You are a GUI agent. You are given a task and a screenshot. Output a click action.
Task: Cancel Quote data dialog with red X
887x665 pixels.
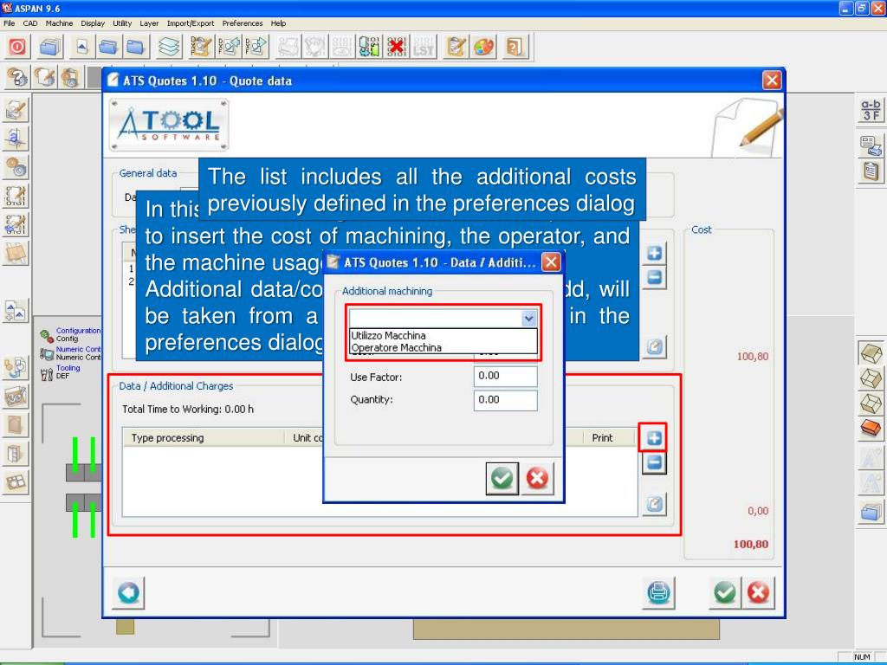pos(758,592)
